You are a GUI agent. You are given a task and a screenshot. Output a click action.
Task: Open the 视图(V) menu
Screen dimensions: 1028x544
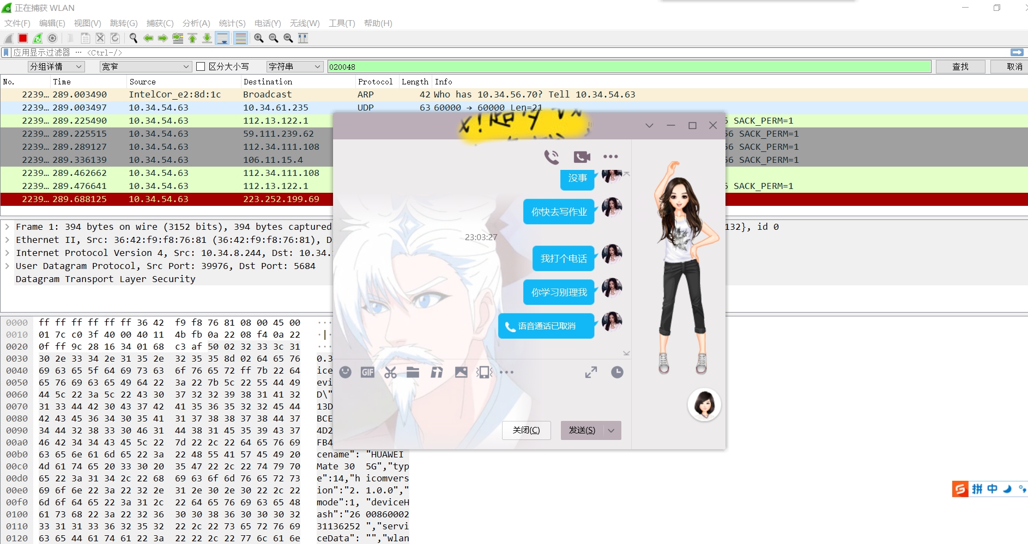pyautogui.click(x=88, y=23)
